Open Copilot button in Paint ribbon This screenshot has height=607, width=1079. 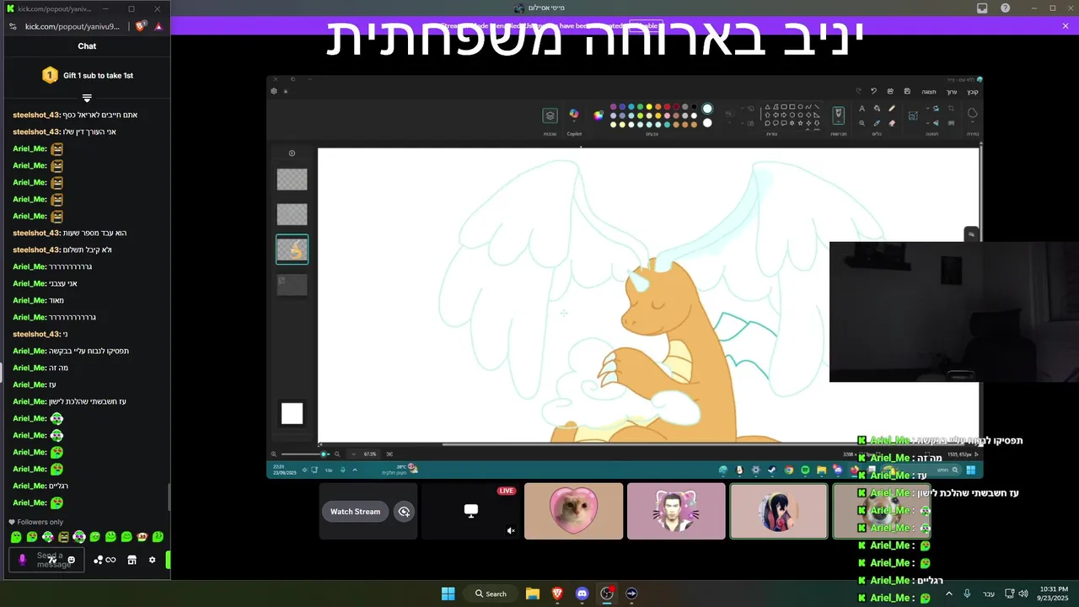(x=574, y=114)
